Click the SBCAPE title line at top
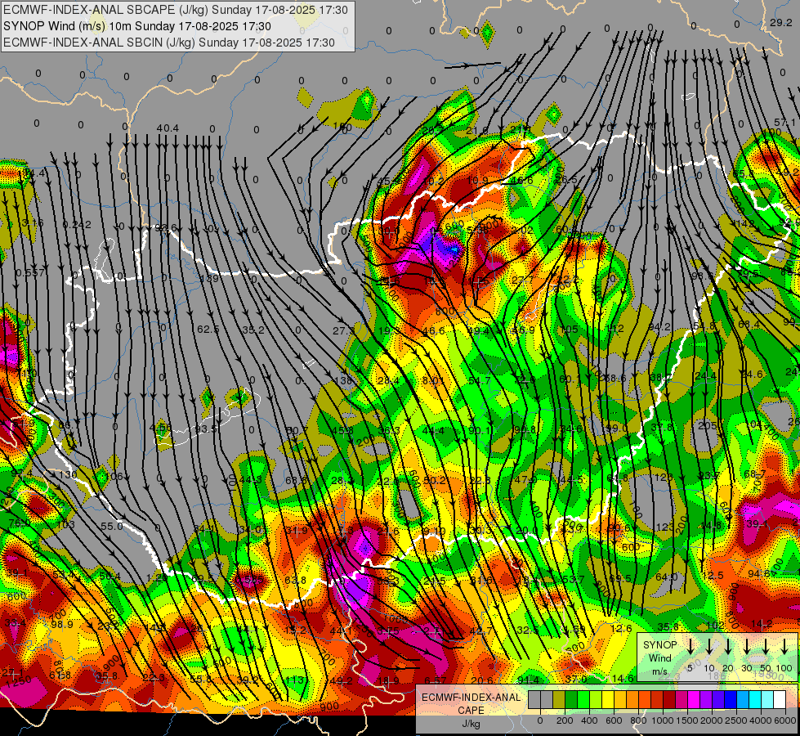 coord(176,10)
